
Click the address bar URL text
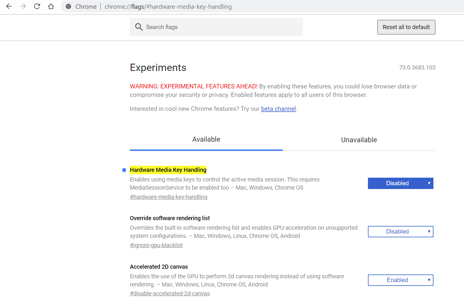[168, 6]
